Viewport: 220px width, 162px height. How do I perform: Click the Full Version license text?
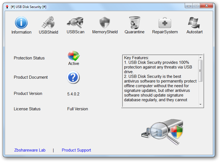[77, 109]
